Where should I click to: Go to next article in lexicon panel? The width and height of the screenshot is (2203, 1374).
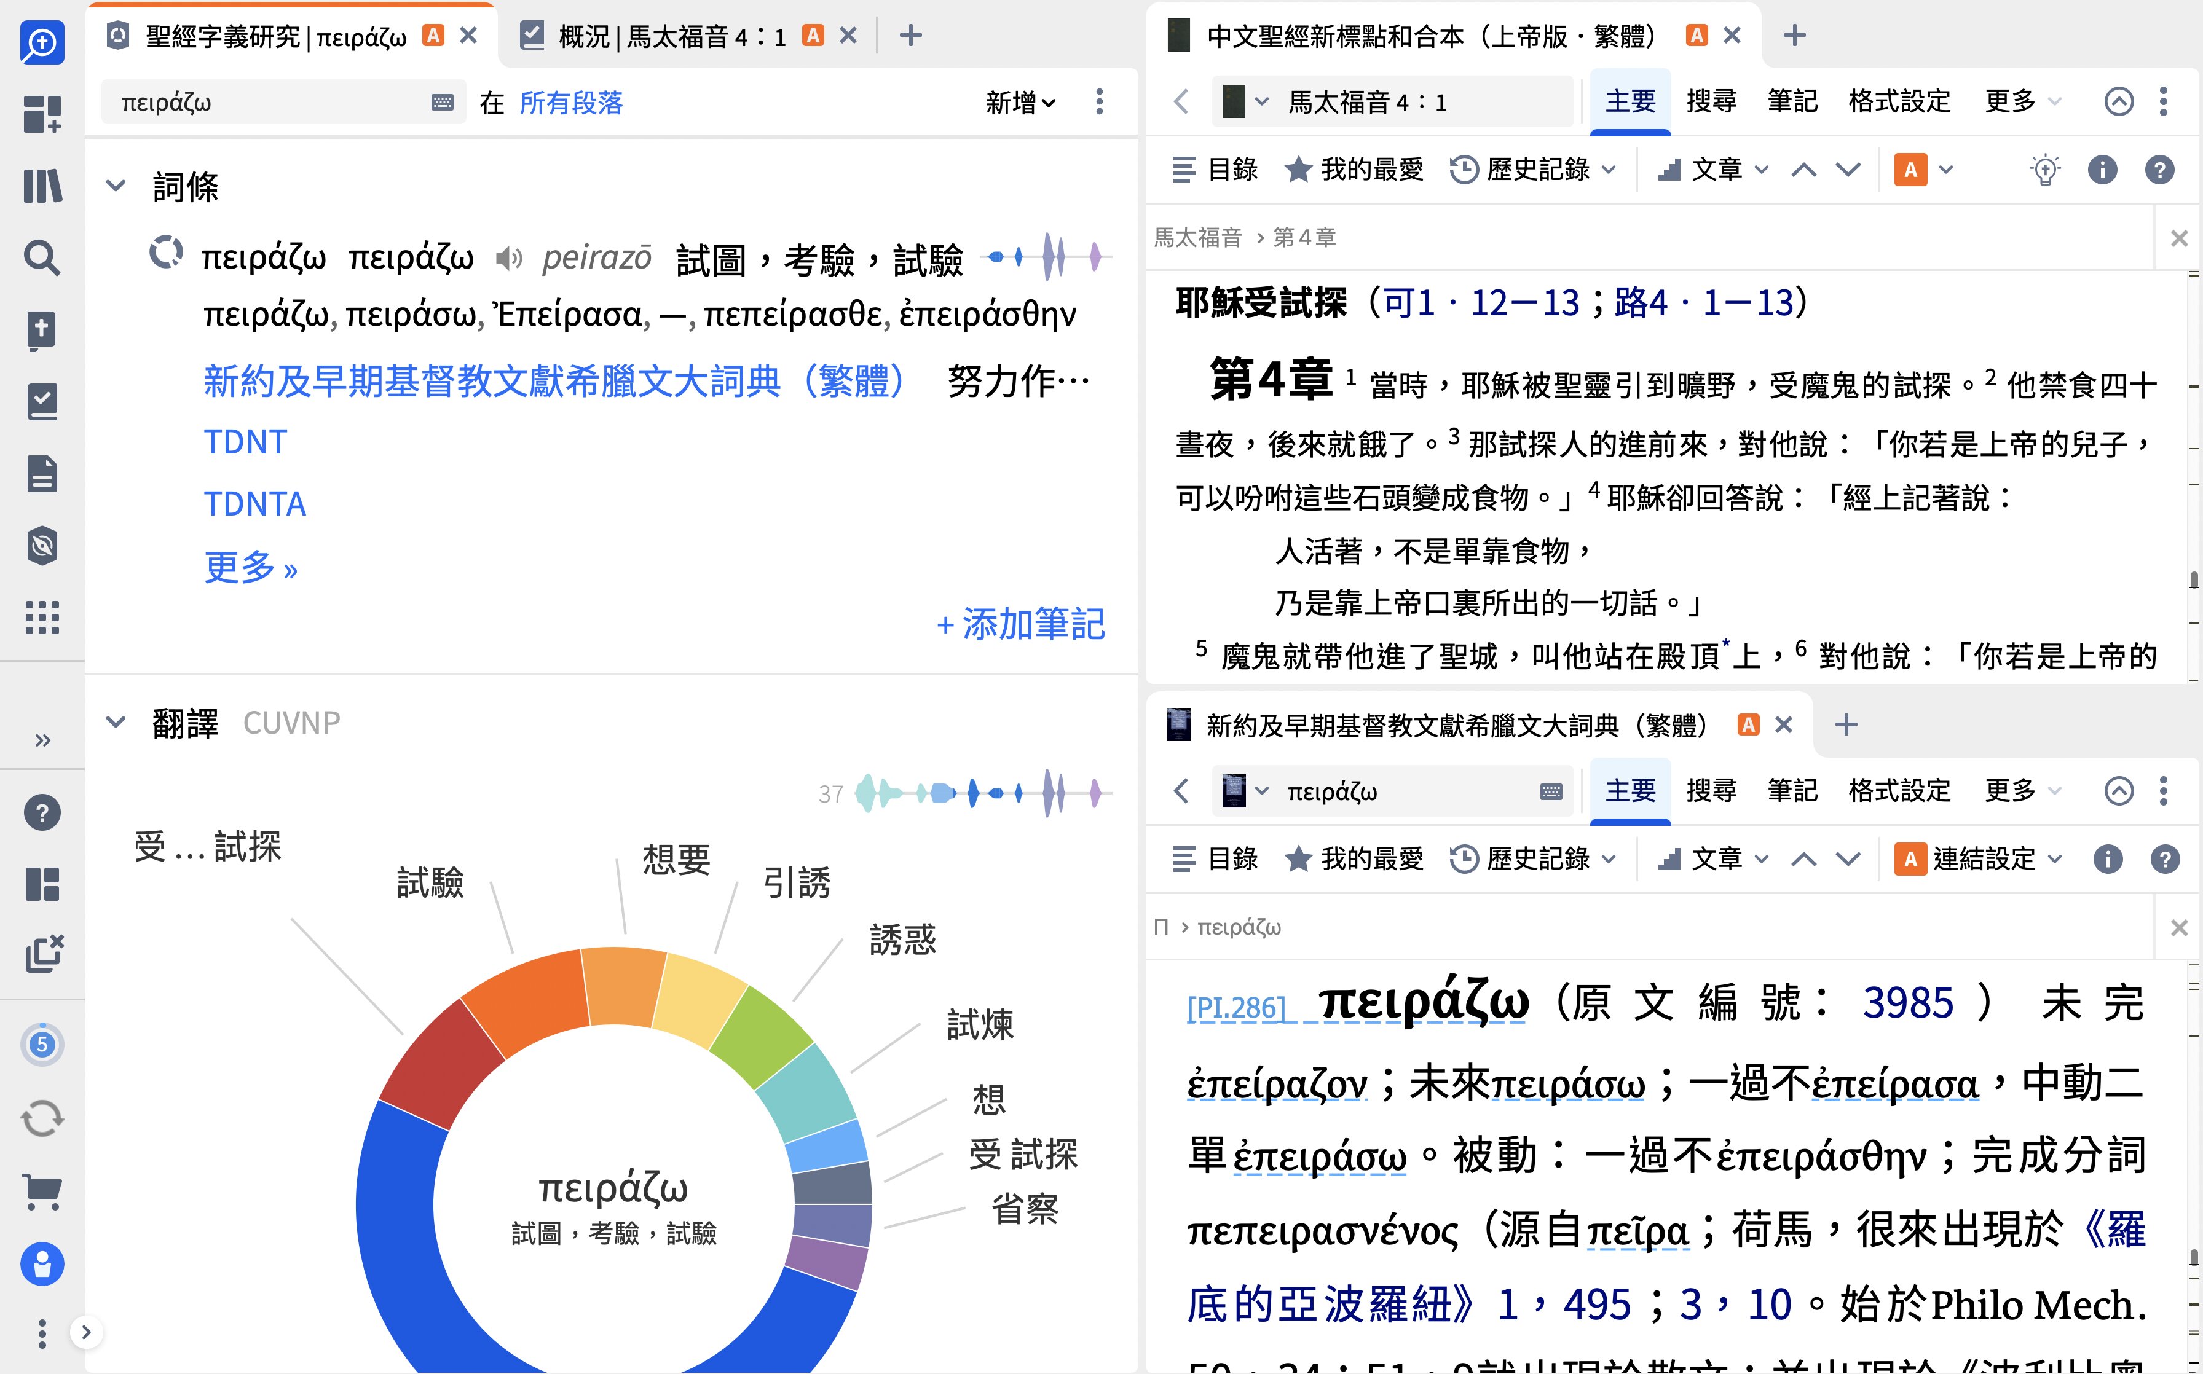tap(1848, 859)
